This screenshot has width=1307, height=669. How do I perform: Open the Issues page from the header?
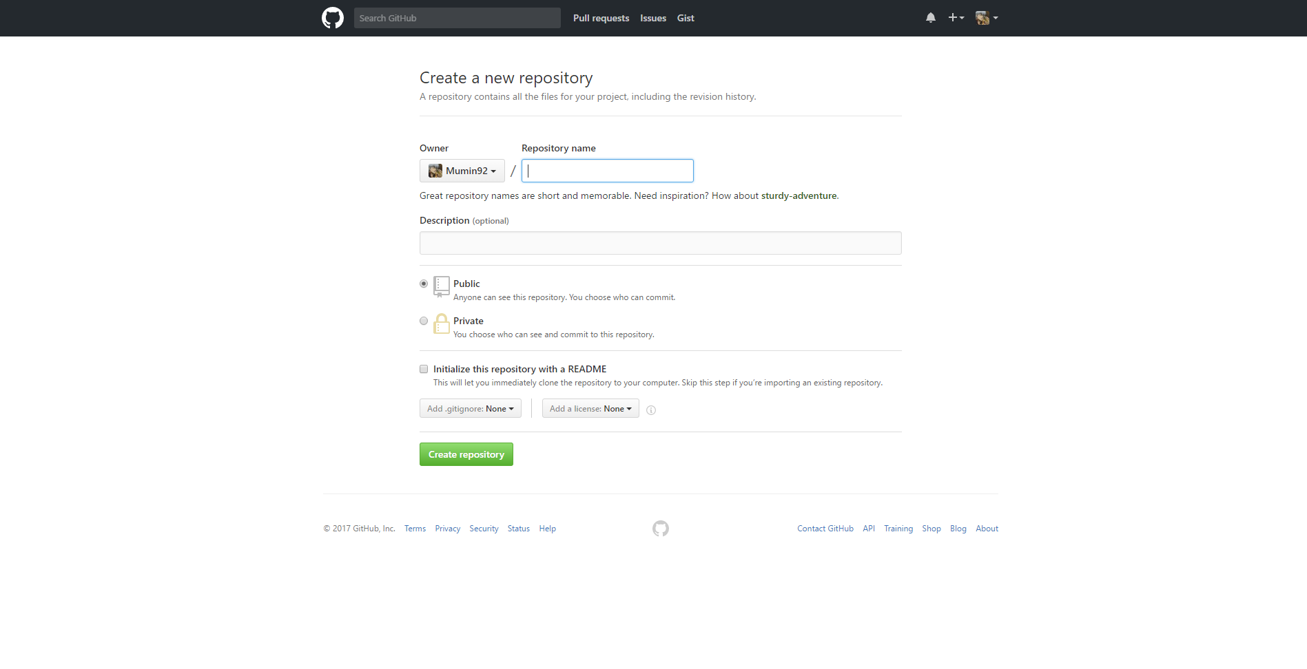(652, 18)
